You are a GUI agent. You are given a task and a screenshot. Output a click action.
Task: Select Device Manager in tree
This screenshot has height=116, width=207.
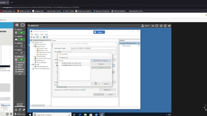(x=41, y=63)
